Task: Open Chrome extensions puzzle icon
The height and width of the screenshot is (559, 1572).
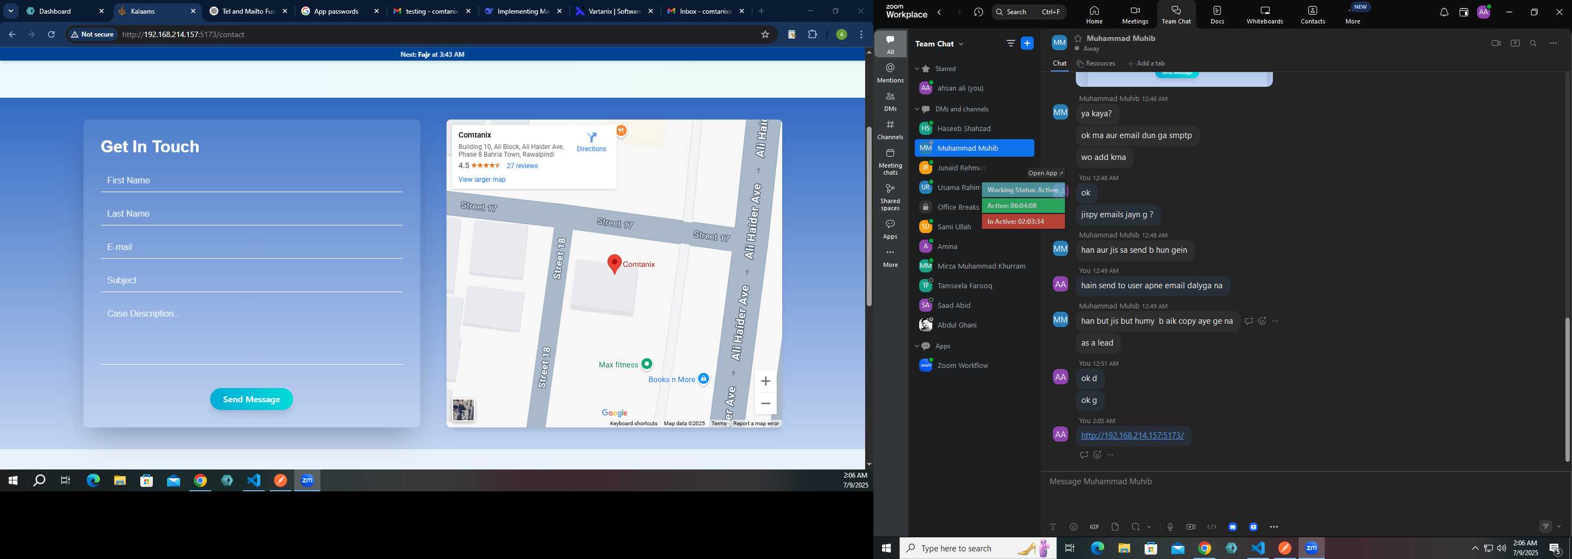Action: pyautogui.click(x=812, y=35)
